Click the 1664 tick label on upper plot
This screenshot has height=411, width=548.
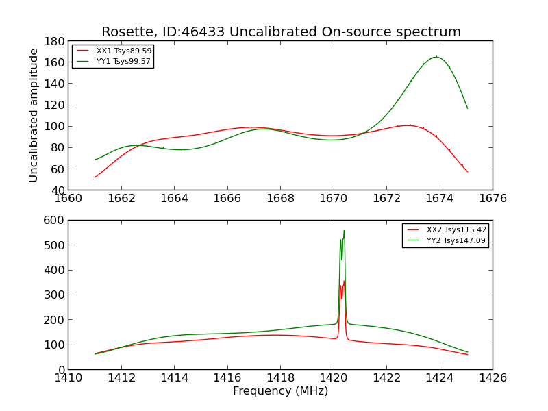175,199
